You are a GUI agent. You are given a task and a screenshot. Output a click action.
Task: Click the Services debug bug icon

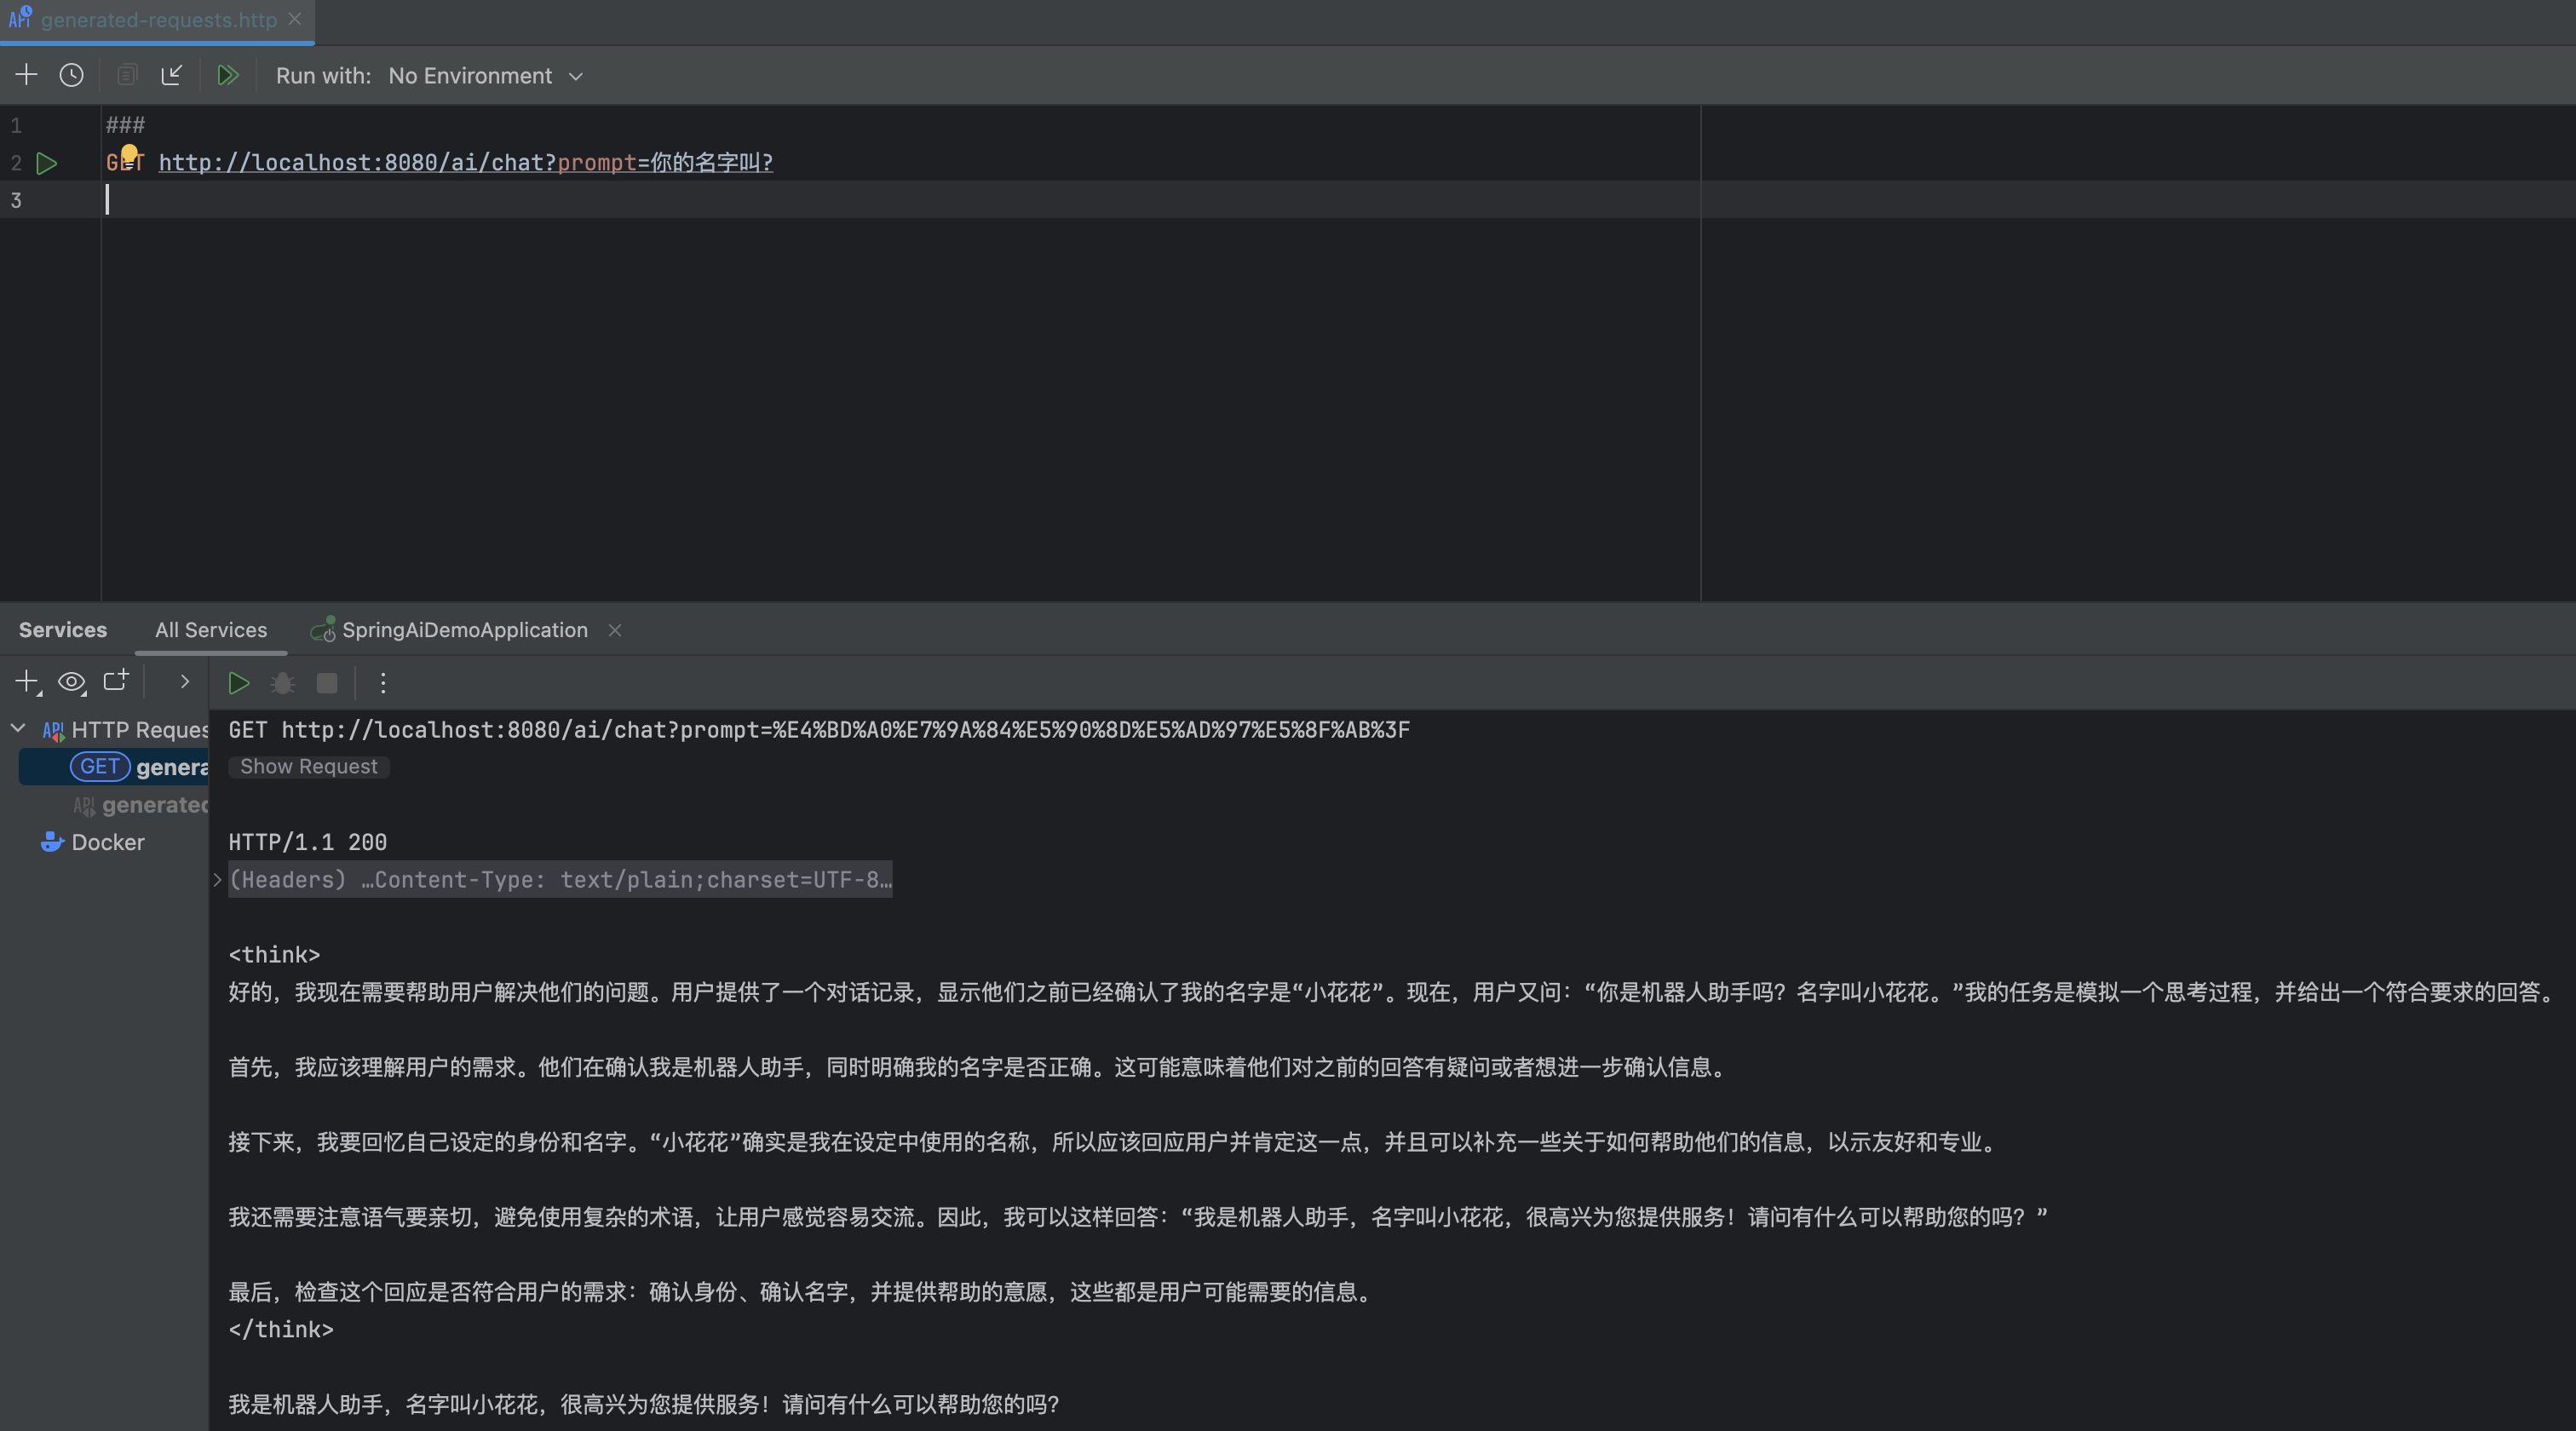coord(283,683)
